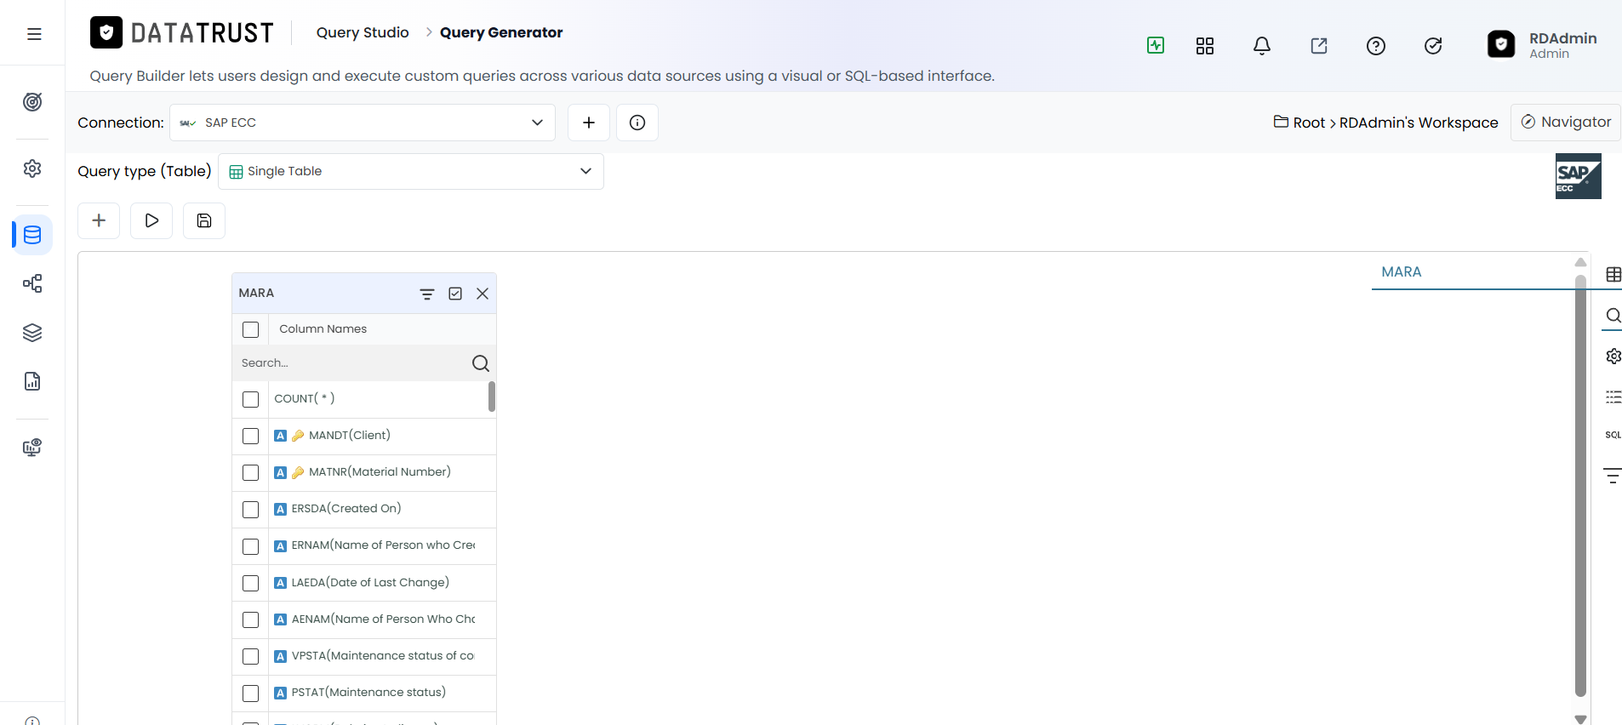Open the Navigator button
The width and height of the screenshot is (1622, 725).
click(x=1566, y=123)
